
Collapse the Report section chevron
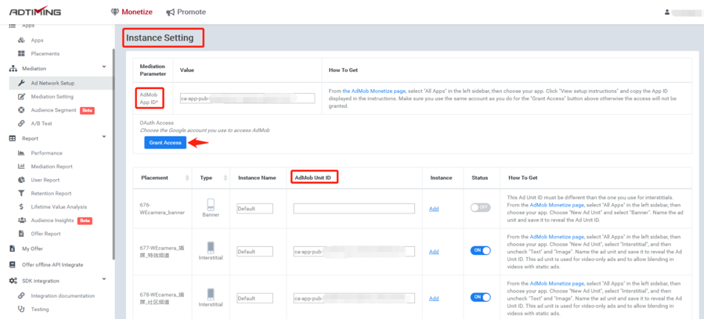pos(104,137)
